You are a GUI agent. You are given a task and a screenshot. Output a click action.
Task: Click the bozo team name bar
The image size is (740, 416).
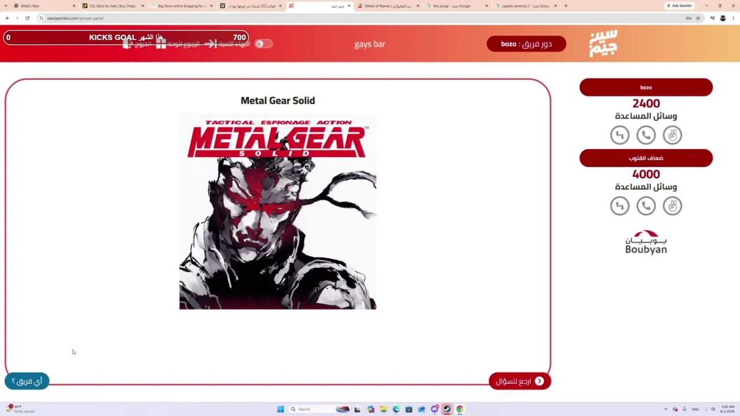click(646, 87)
